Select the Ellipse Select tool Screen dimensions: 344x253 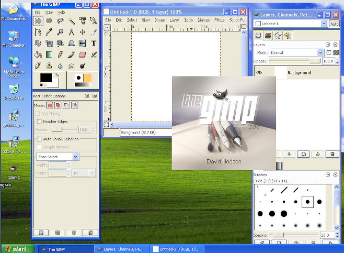click(x=49, y=21)
